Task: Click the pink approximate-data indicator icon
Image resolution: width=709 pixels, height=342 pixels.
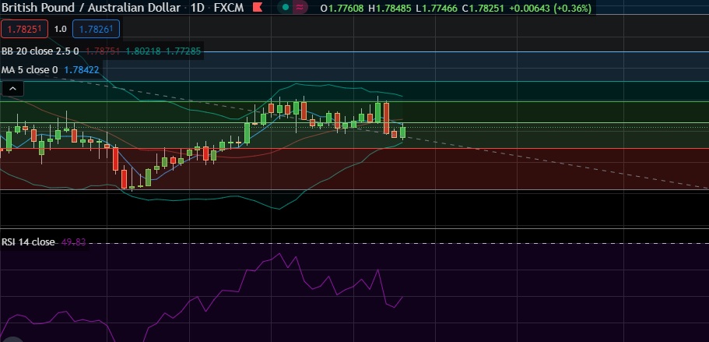Action: point(300,8)
